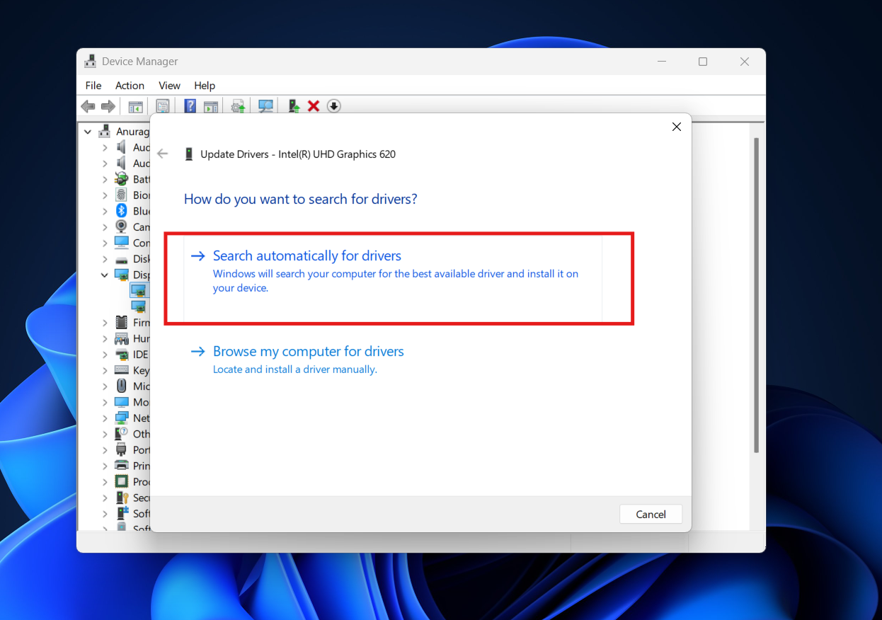Collapse the Display adapters tree node

click(x=104, y=275)
